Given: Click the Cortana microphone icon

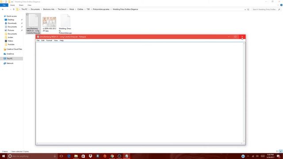Looking at the screenshot, I should point(55,156).
